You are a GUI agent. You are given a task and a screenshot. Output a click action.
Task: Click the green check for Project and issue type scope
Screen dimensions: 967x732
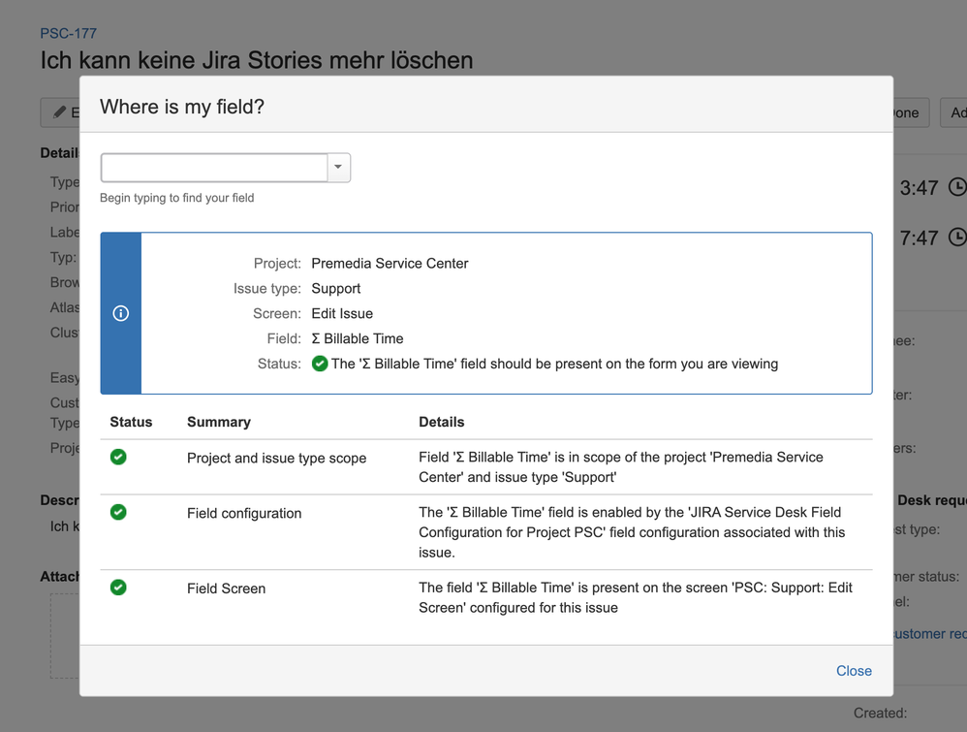(x=118, y=457)
